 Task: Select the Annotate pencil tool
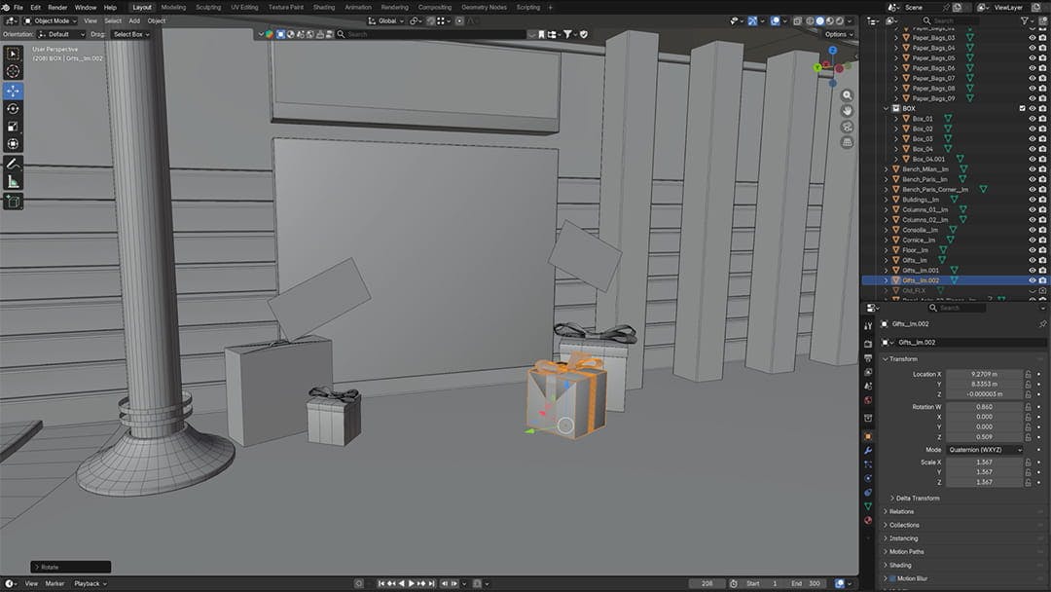(14, 163)
